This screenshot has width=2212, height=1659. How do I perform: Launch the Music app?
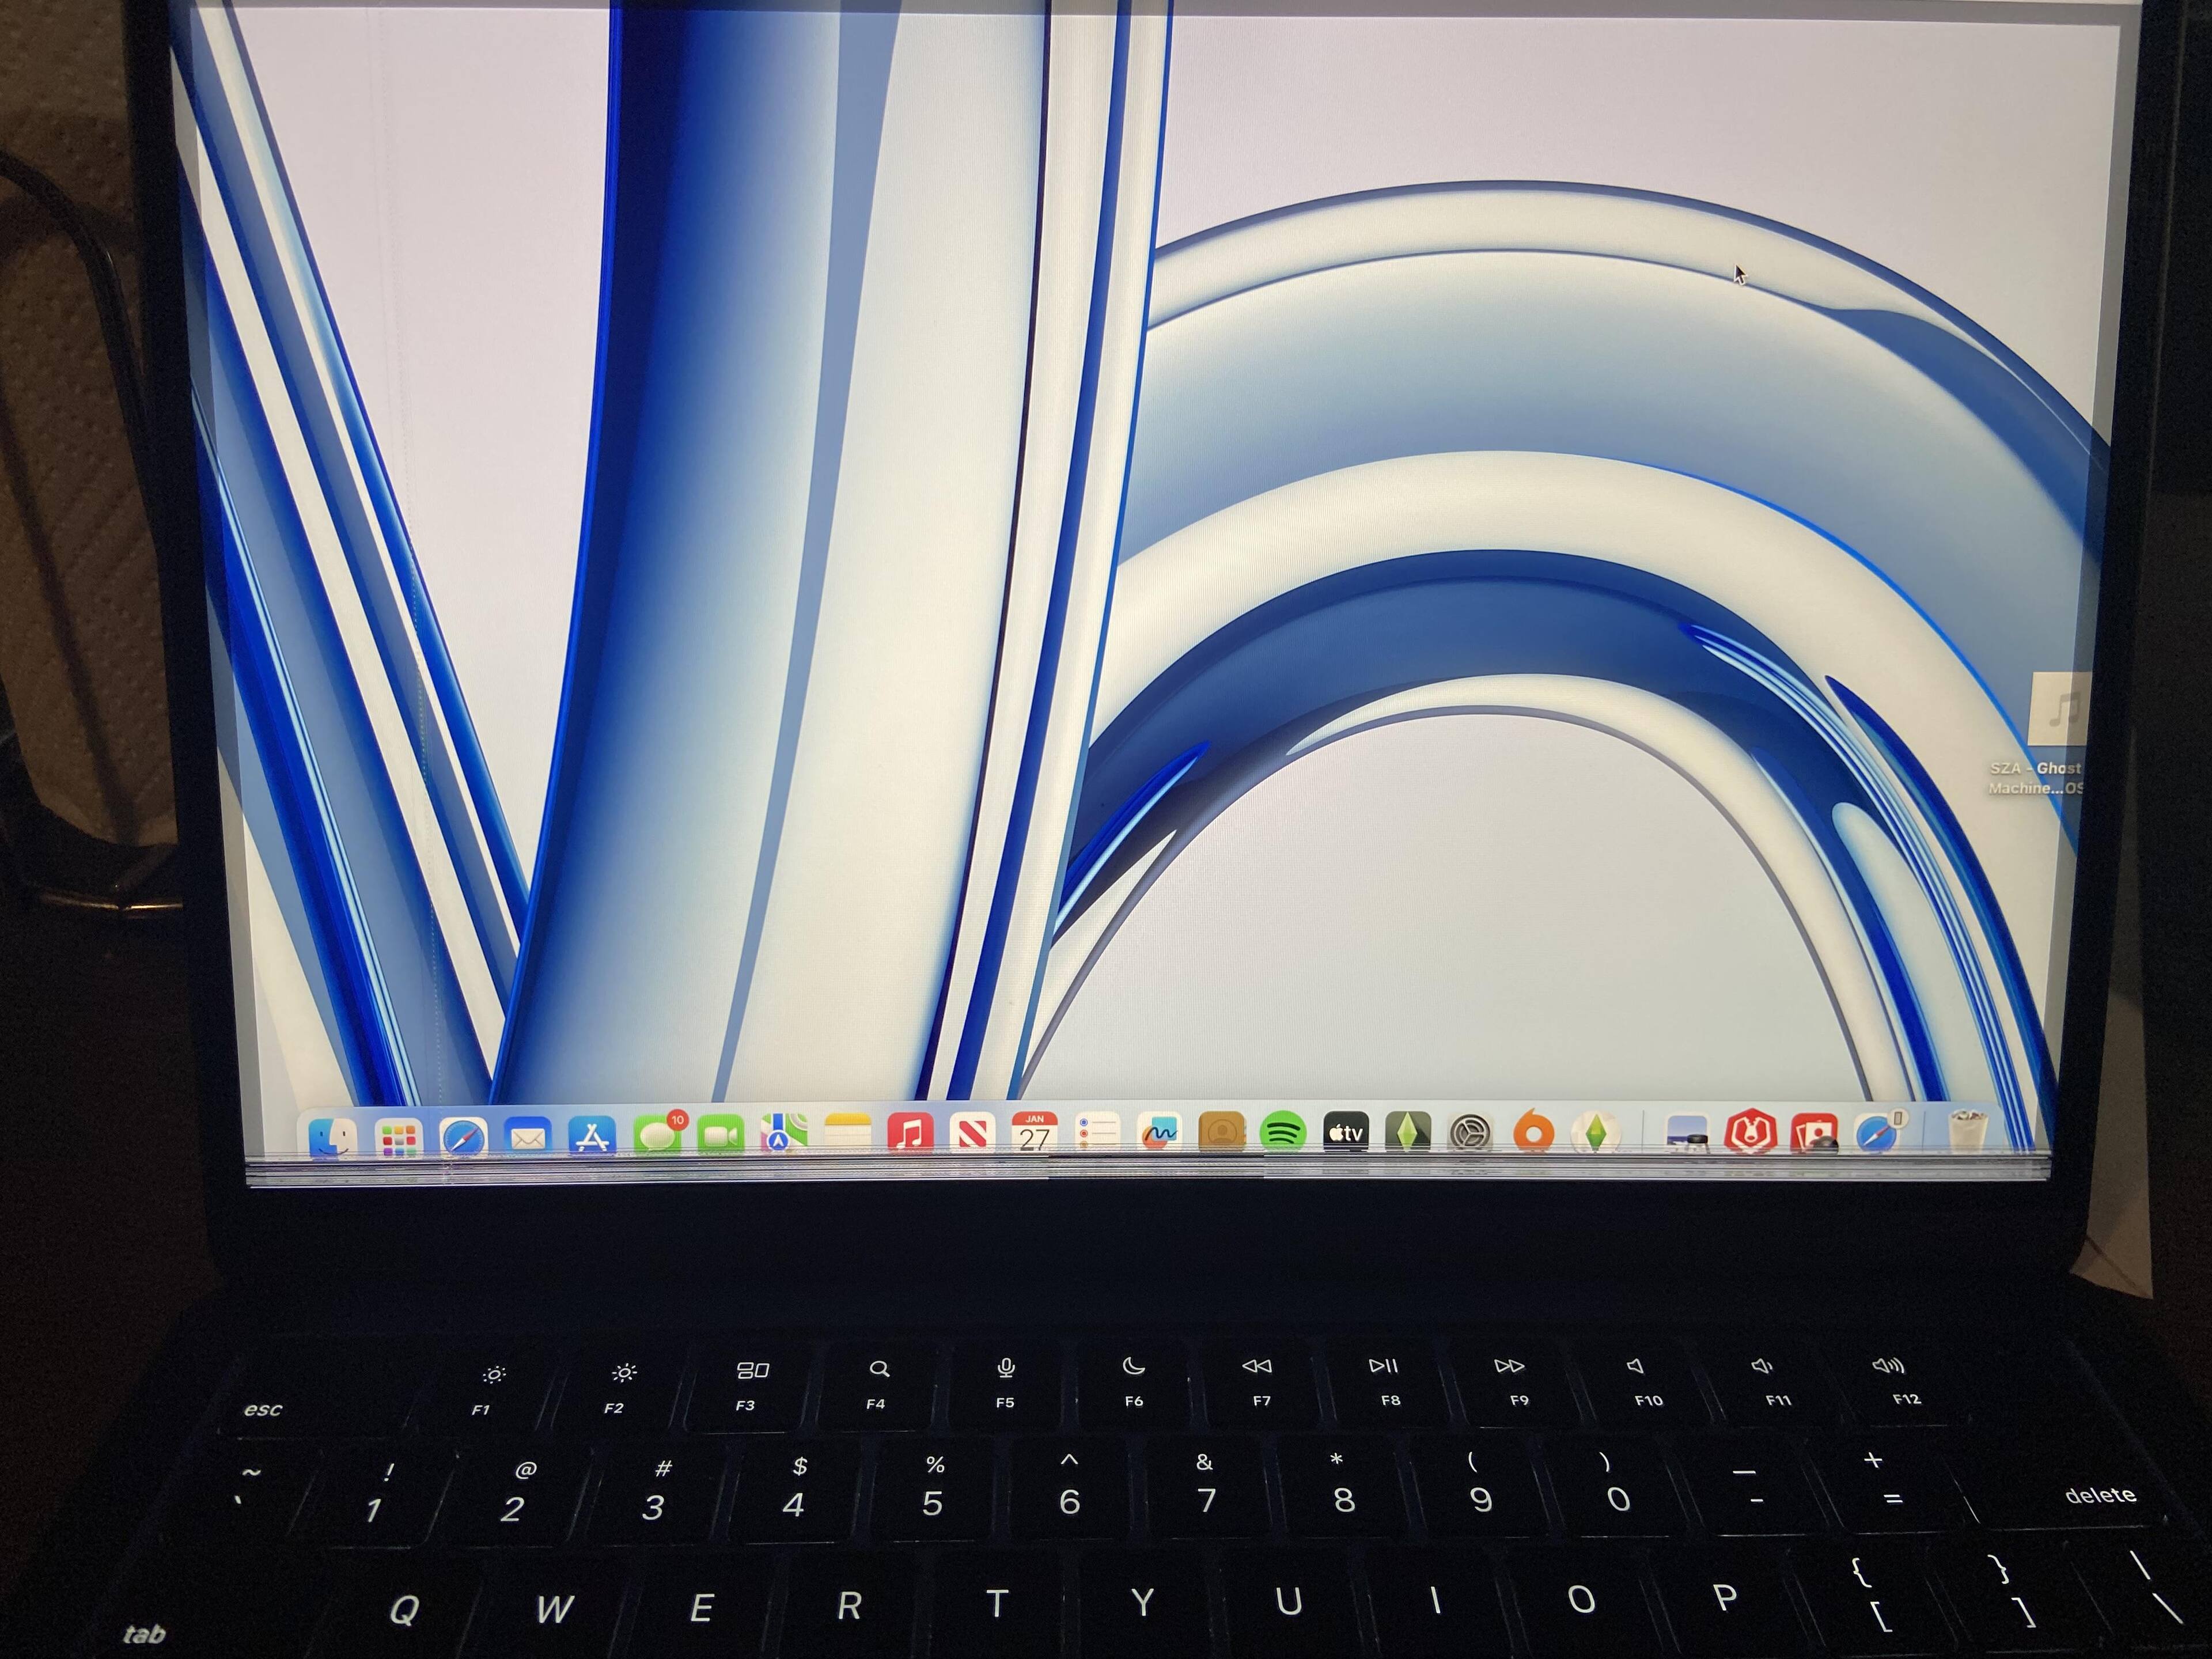(910, 1134)
